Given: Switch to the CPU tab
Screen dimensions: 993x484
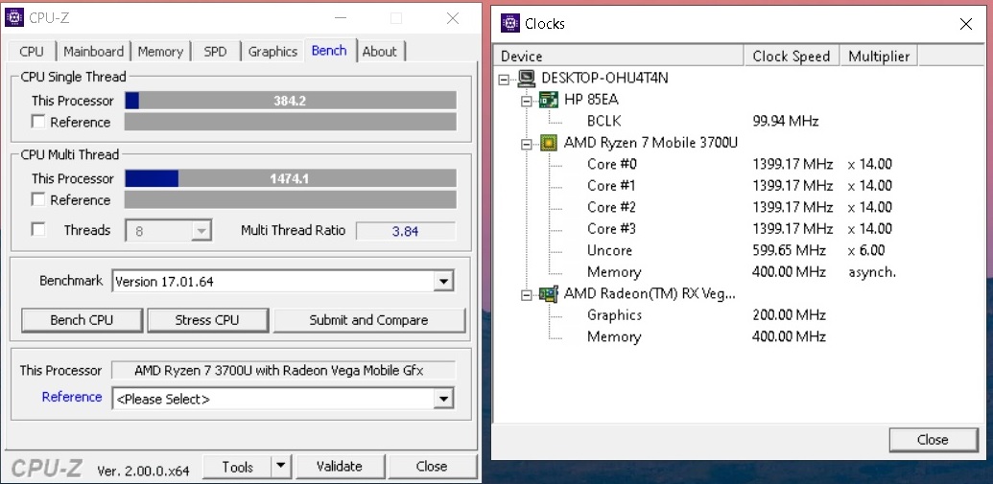Looking at the screenshot, I should click(32, 52).
